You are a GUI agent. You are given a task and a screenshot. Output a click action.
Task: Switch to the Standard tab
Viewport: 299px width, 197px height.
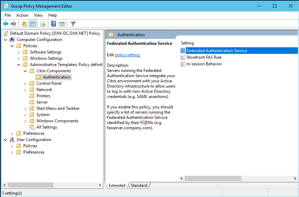[139, 186]
